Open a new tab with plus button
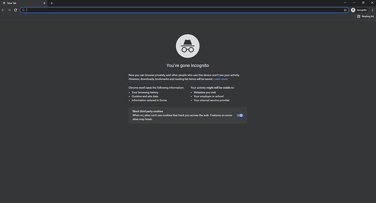 tap(52, 3)
